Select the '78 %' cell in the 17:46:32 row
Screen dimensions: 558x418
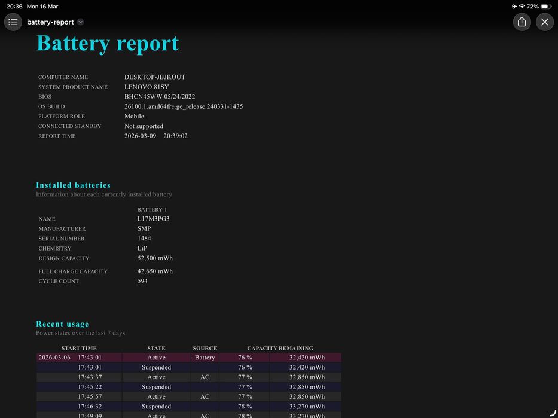pyautogui.click(x=245, y=406)
